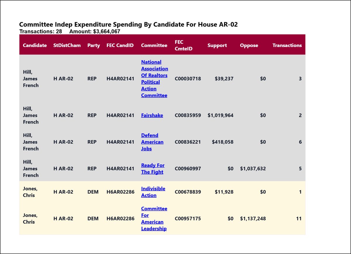Click transaction count 5 in Ready For The Fight row
Screen dimensions: 351x254
point(300,168)
